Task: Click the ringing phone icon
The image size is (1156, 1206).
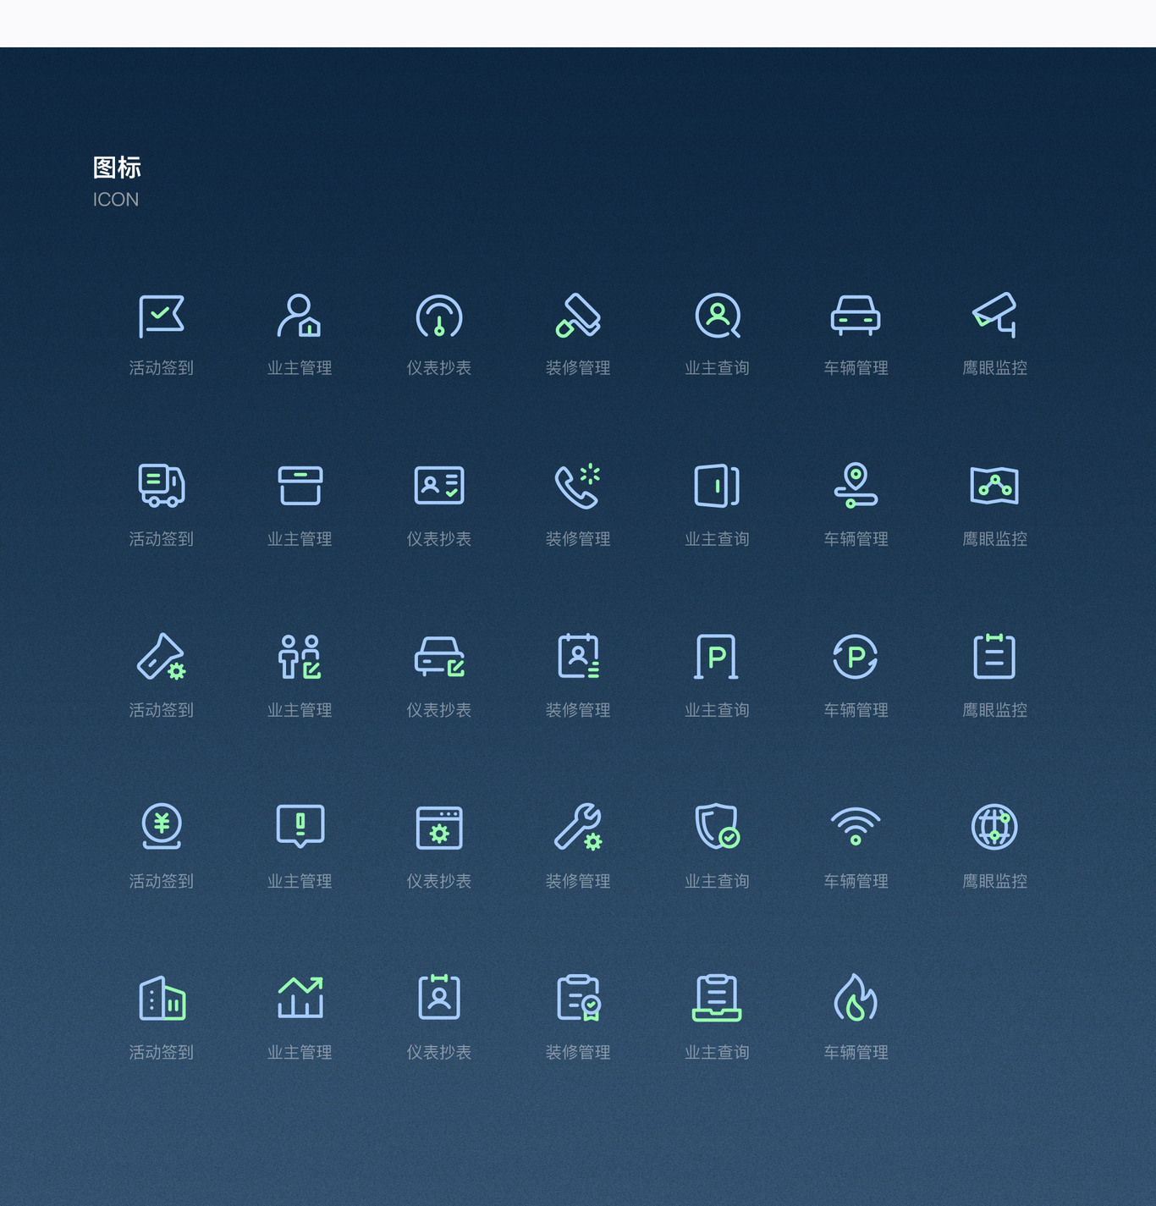Action: [x=578, y=486]
